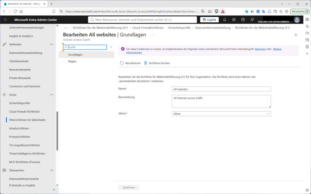Viewport: 311px width, 194px height.
Task: Open the notifications bell
Action: coord(225,20)
